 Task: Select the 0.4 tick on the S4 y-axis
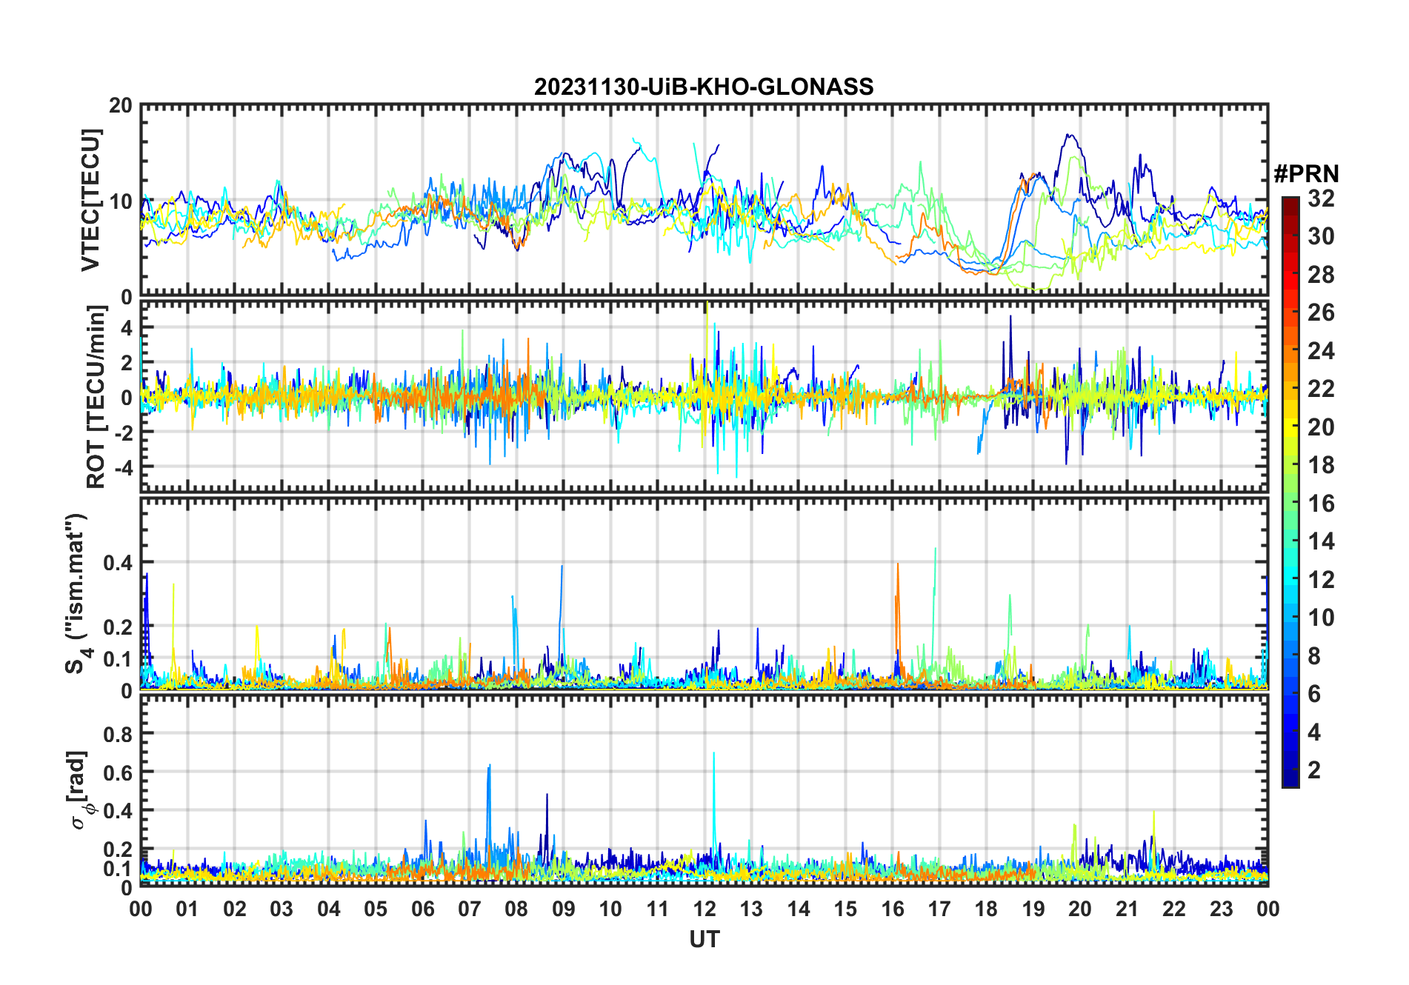pos(117,563)
